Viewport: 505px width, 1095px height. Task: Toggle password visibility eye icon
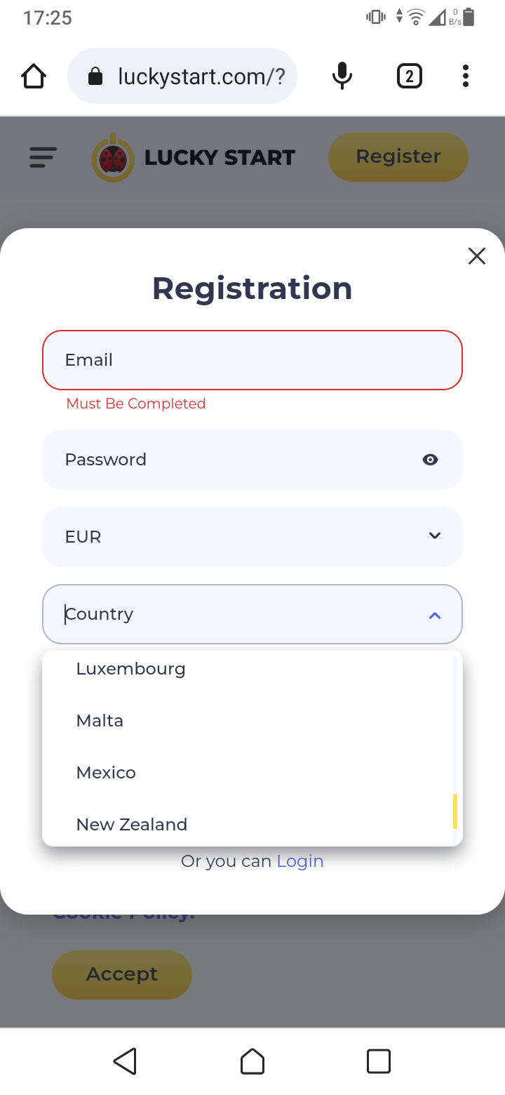point(430,460)
